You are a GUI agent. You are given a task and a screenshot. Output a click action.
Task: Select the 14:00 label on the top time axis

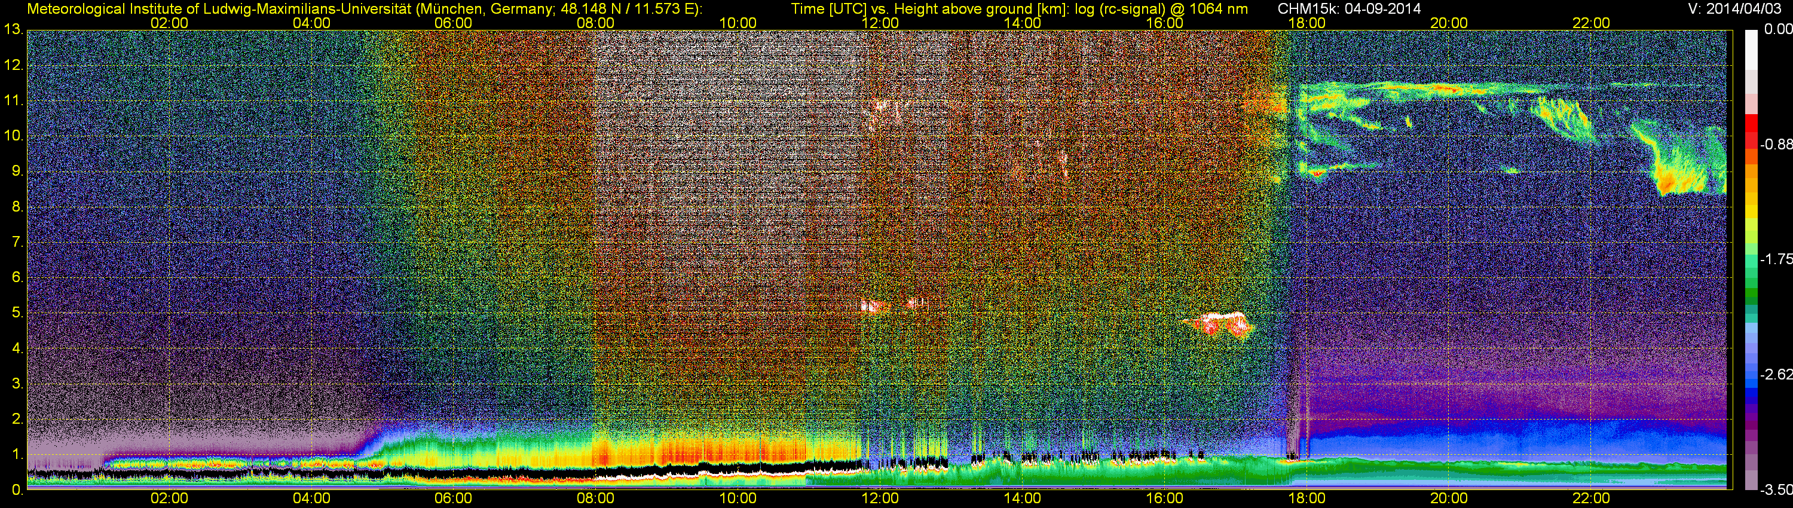point(1023,23)
